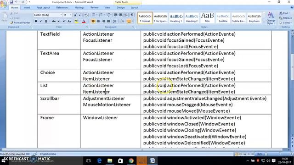The height and width of the screenshot is (165, 294).
Task: Click the Task View icon on taskbar
Action: [x=89, y=160]
